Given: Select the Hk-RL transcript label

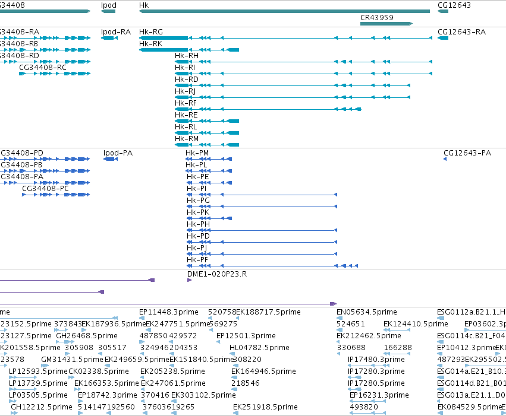Looking at the screenshot, I should [186, 127].
